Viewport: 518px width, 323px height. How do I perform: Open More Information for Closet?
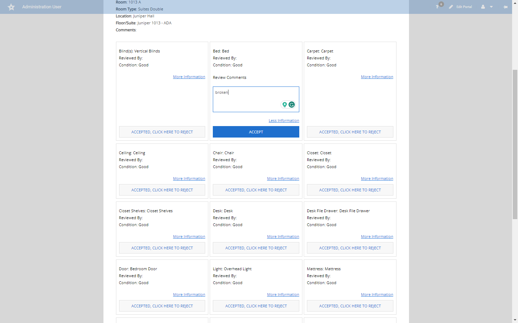pos(377,179)
